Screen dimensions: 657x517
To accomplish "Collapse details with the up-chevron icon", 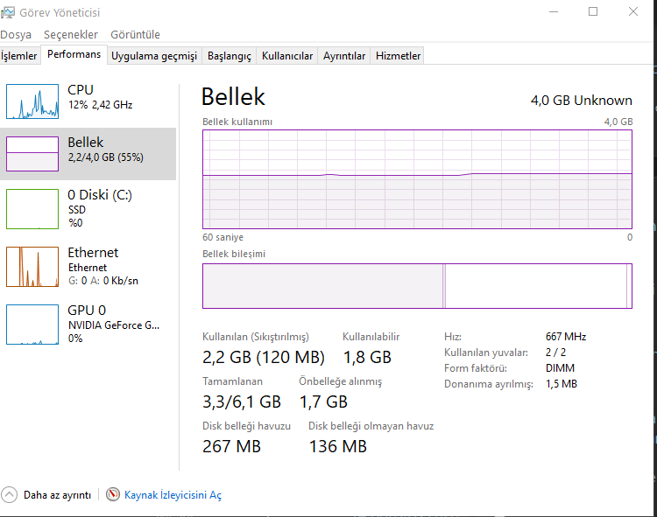I will point(10,495).
